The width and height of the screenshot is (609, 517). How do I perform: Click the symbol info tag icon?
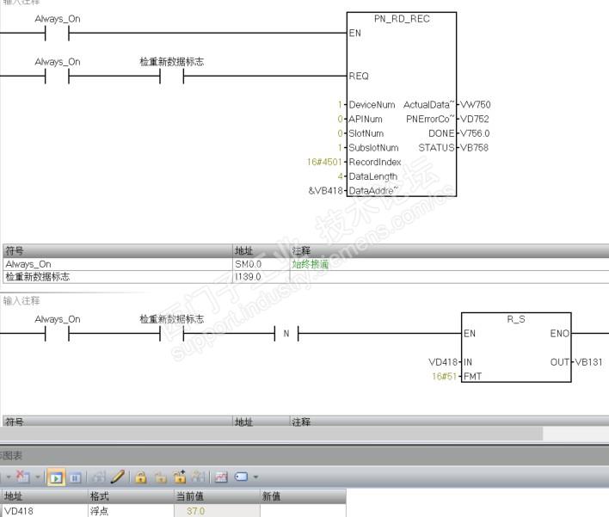(241, 477)
